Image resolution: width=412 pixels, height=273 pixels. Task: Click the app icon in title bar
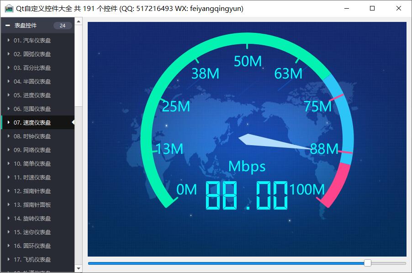pyautogui.click(x=9, y=9)
